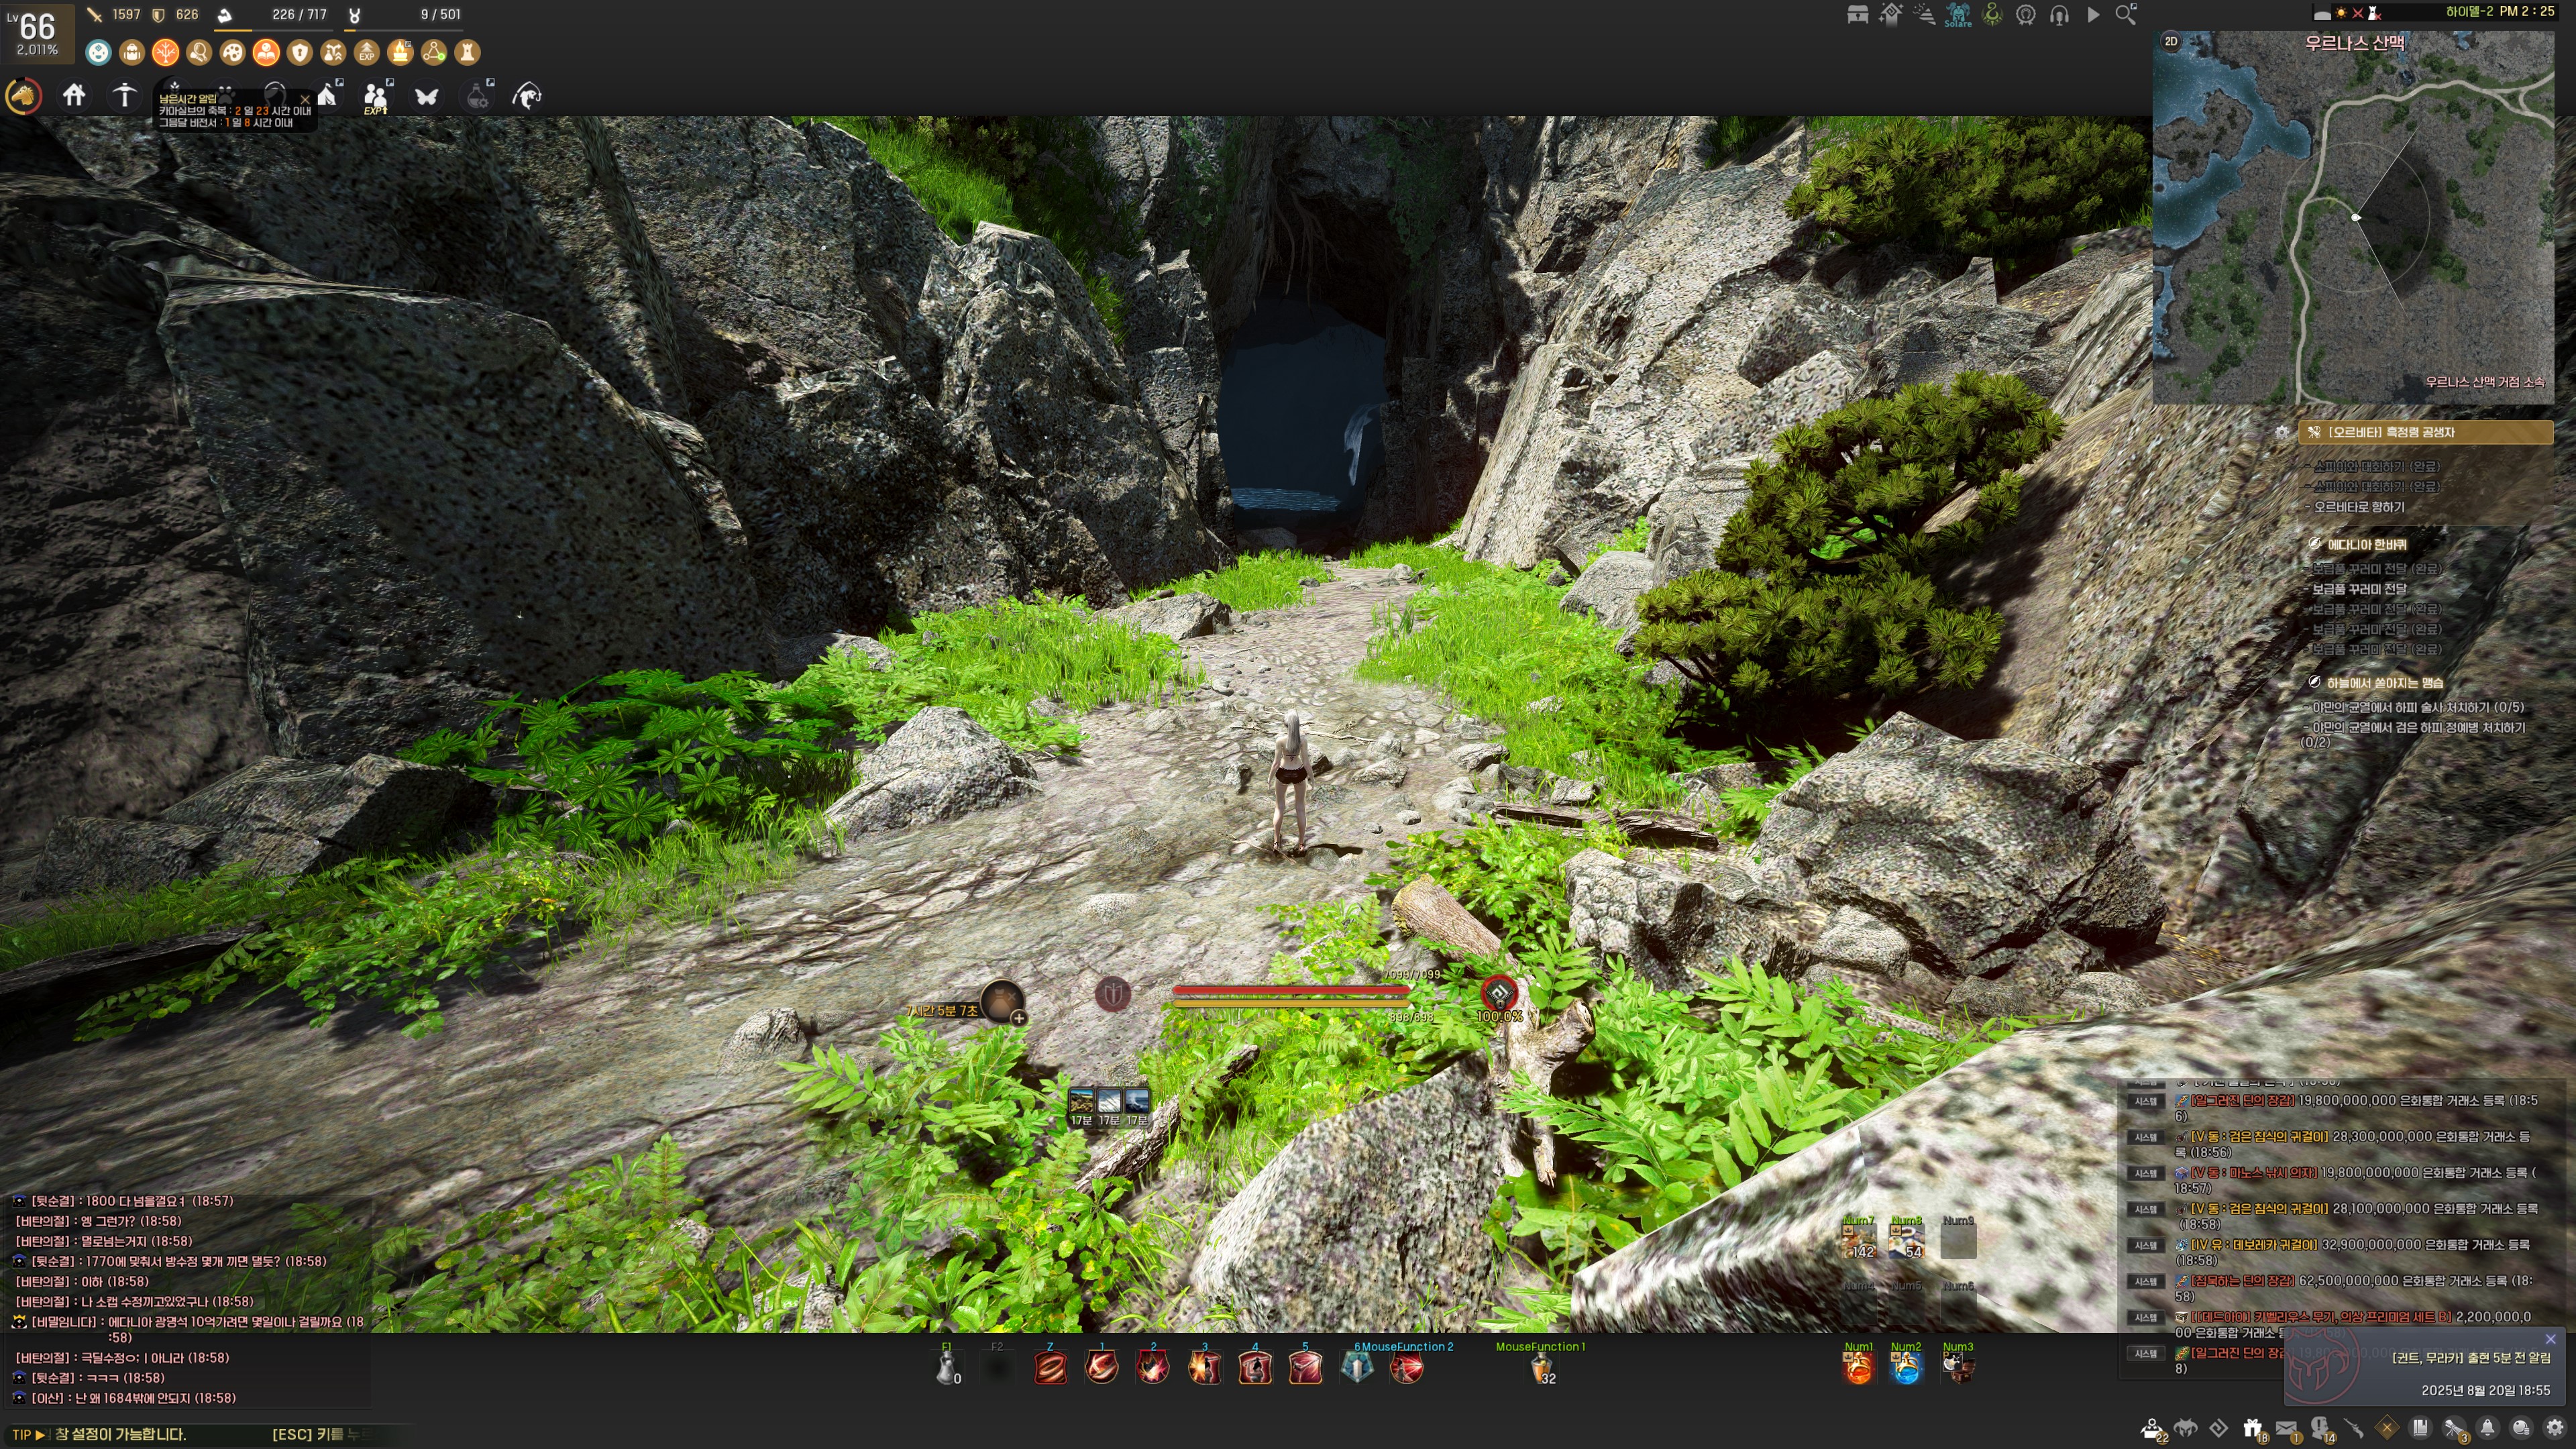
Task: Toggle the EXP buff icon
Action: [367, 52]
